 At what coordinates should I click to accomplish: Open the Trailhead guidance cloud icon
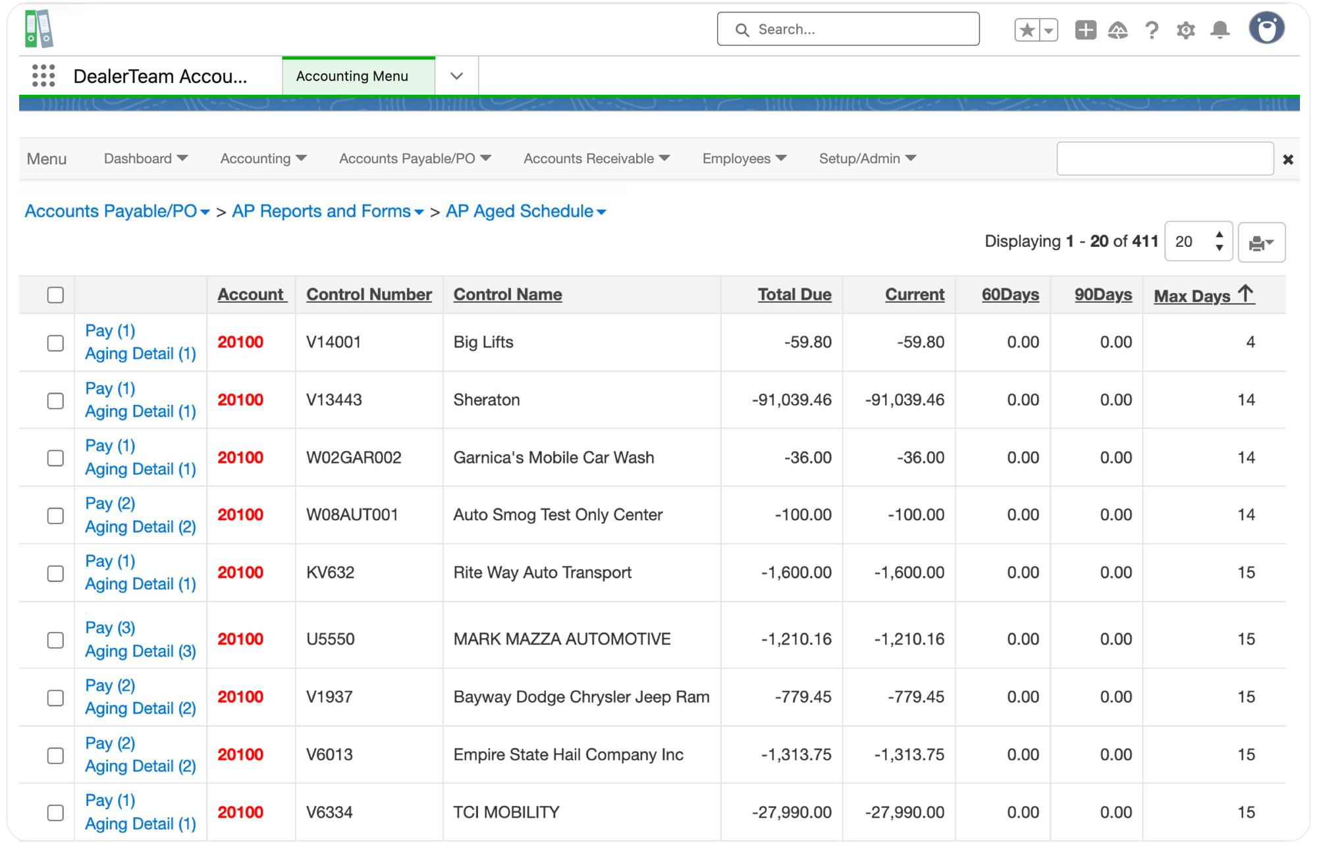coord(1118,30)
